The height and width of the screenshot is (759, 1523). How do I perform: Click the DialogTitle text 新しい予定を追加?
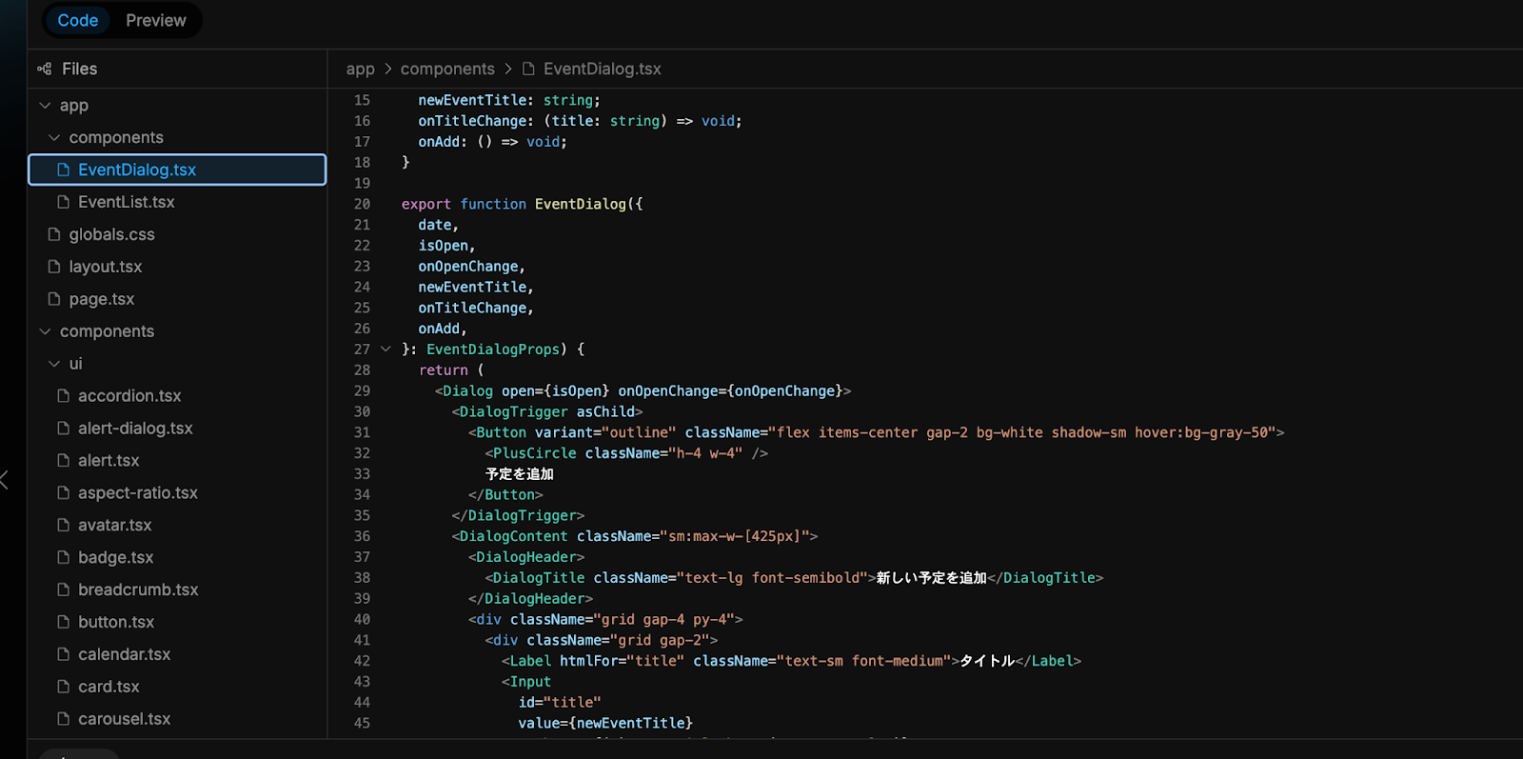[x=931, y=578]
